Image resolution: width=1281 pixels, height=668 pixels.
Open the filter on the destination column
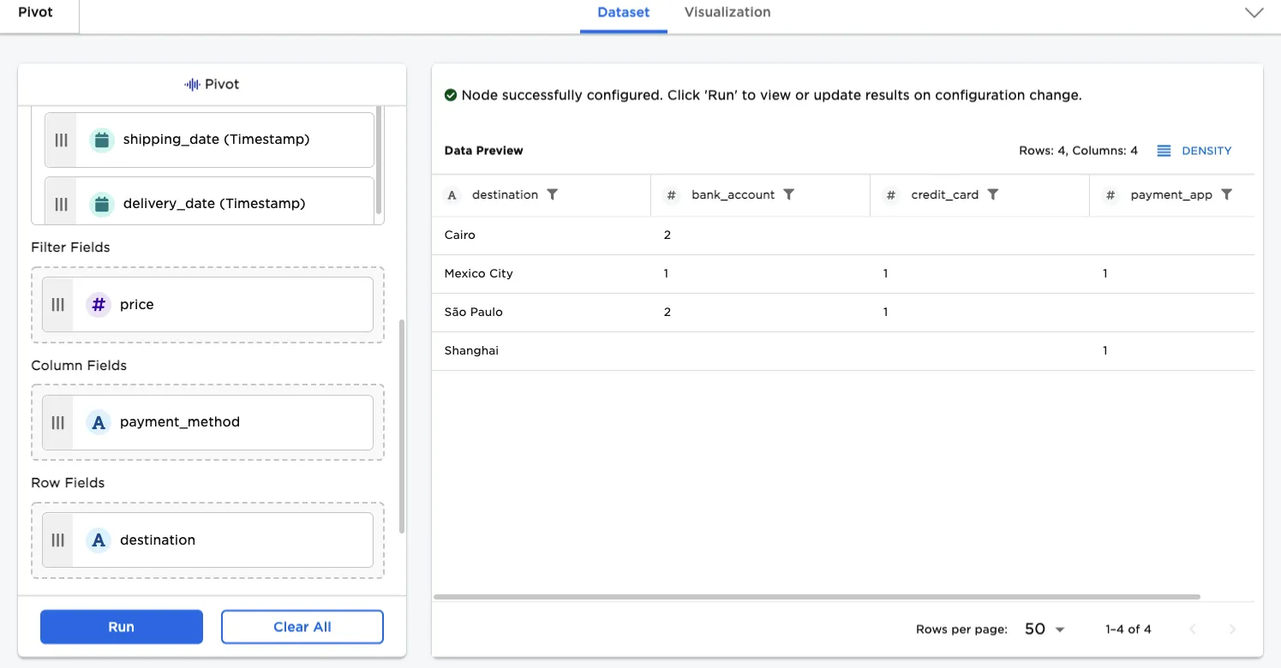click(554, 194)
